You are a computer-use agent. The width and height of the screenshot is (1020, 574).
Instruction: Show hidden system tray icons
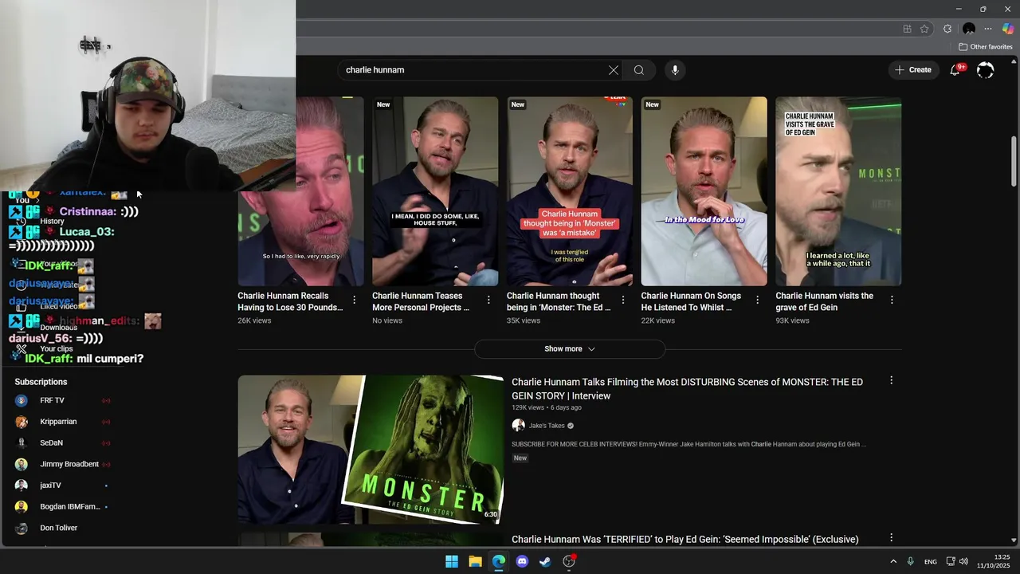pyautogui.click(x=893, y=561)
